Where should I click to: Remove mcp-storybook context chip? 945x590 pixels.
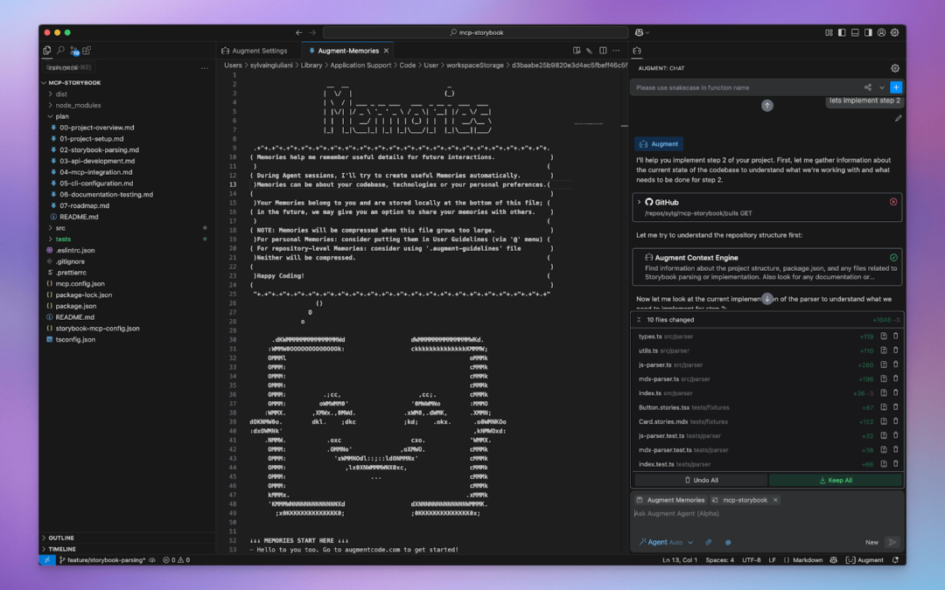(x=775, y=500)
